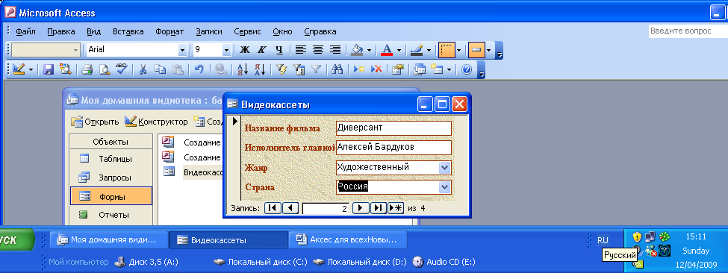Toggle italic formatting (К)
Image resolution: width=728 pixels, height=273 pixels.
pyautogui.click(x=261, y=50)
